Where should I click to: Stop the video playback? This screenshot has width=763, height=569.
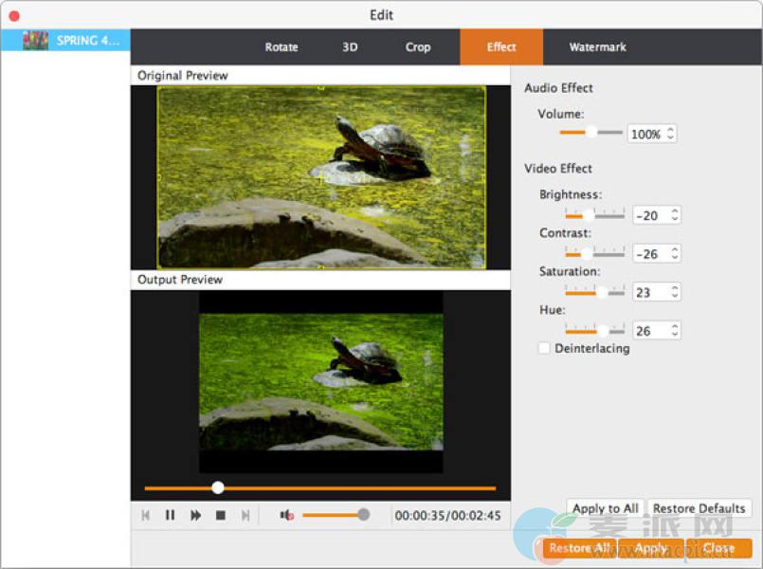(x=220, y=515)
